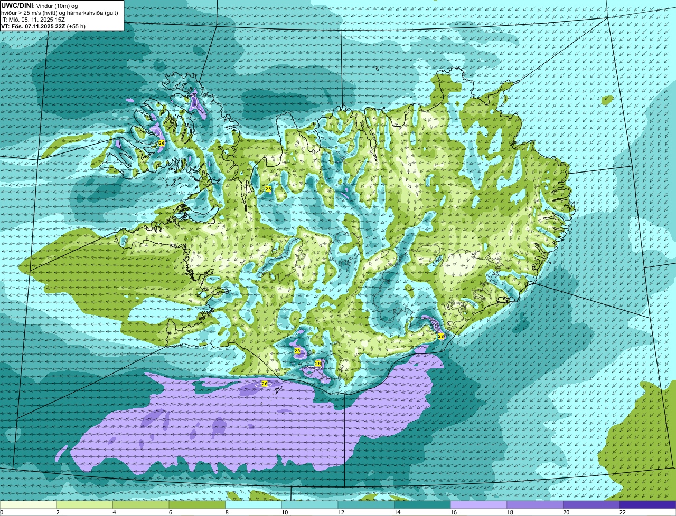Click the legend swatch between 4 and 6
The height and width of the screenshot is (516, 676).
pyautogui.click(x=140, y=505)
